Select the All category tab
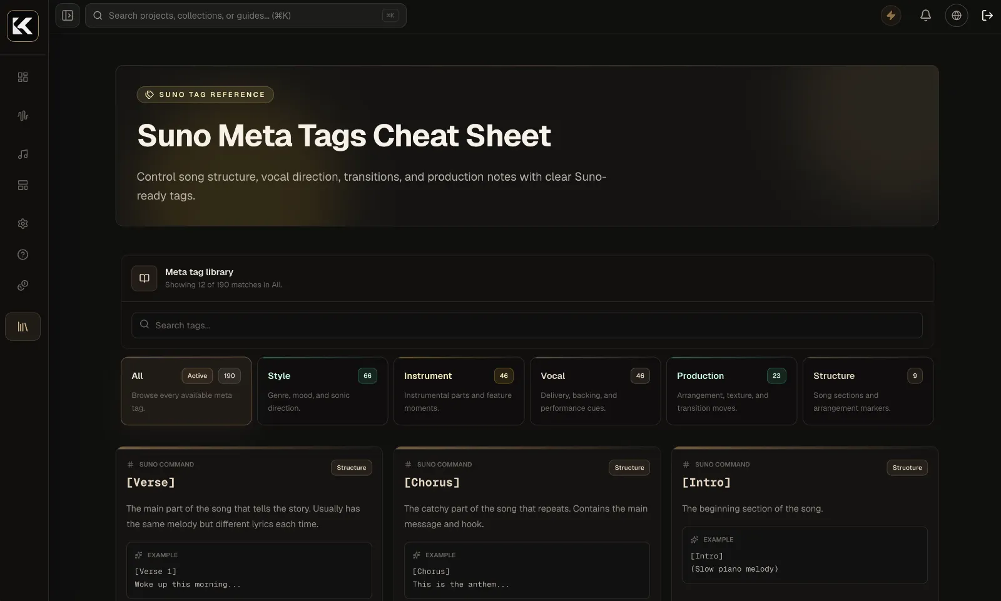 186,391
